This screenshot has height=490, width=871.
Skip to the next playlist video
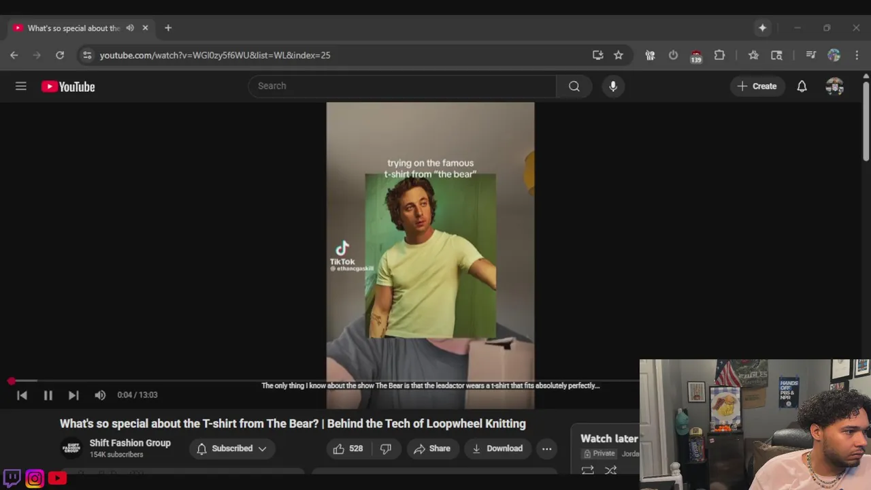[73, 395]
